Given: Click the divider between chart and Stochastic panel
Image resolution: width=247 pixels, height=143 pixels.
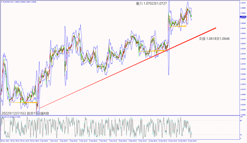Looking at the screenshot, I should 120,115.
